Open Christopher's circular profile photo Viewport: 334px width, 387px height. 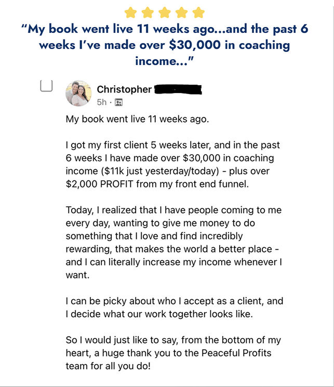tap(78, 94)
